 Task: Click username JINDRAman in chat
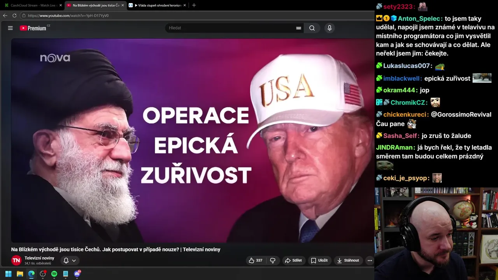tap(394, 147)
